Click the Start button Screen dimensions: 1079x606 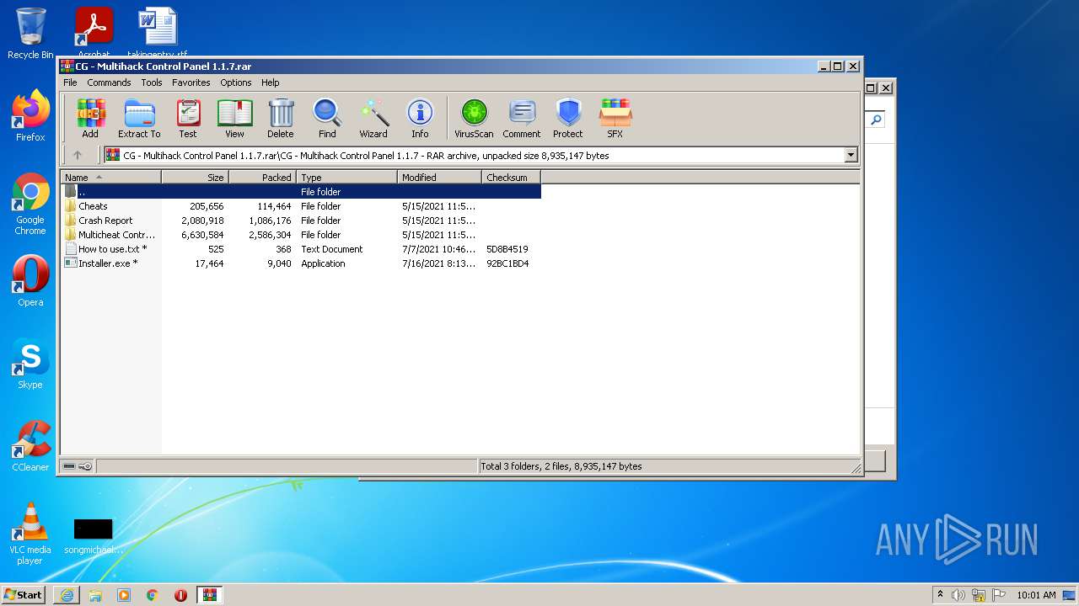pyautogui.click(x=24, y=594)
